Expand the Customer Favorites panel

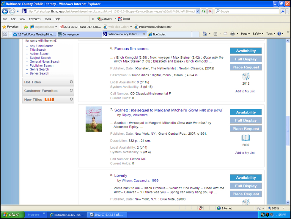coord(71,90)
